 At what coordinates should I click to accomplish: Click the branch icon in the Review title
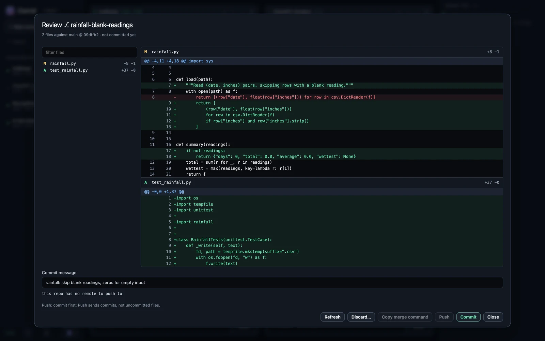click(66, 25)
